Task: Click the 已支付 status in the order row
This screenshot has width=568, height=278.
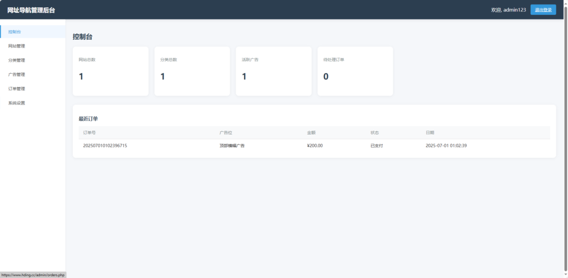Action: (x=377, y=146)
